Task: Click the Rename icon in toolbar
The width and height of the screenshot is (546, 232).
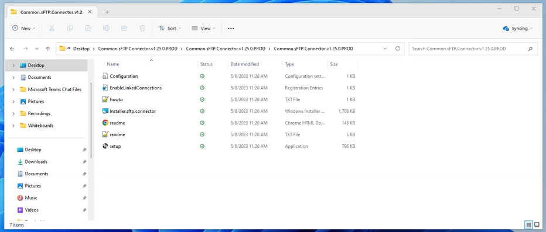Action: click(x=106, y=29)
